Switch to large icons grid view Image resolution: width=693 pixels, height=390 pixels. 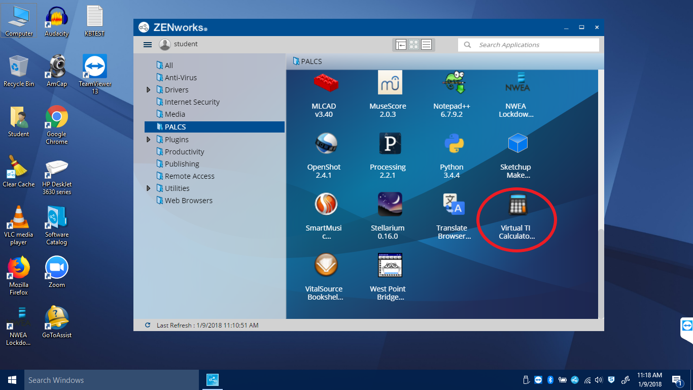pyautogui.click(x=413, y=45)
